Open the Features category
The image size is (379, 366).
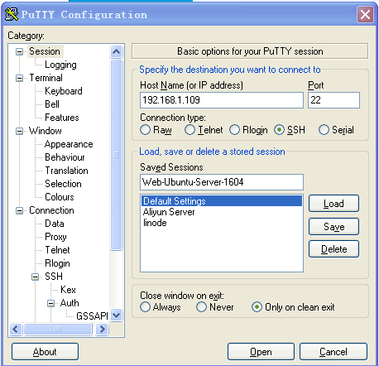62,118
